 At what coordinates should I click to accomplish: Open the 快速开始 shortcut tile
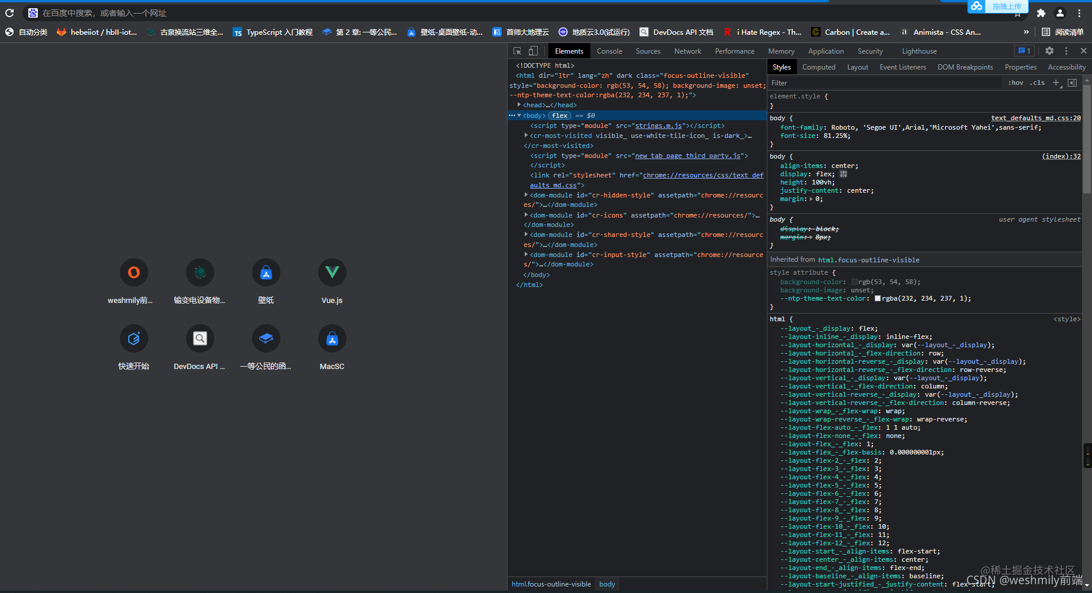134,347
